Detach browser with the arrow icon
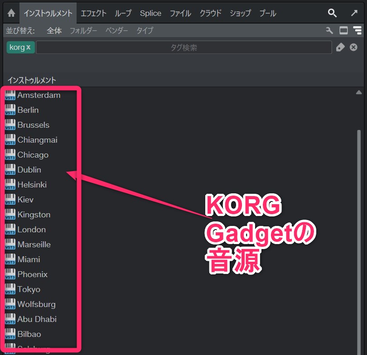 (354, 13)
